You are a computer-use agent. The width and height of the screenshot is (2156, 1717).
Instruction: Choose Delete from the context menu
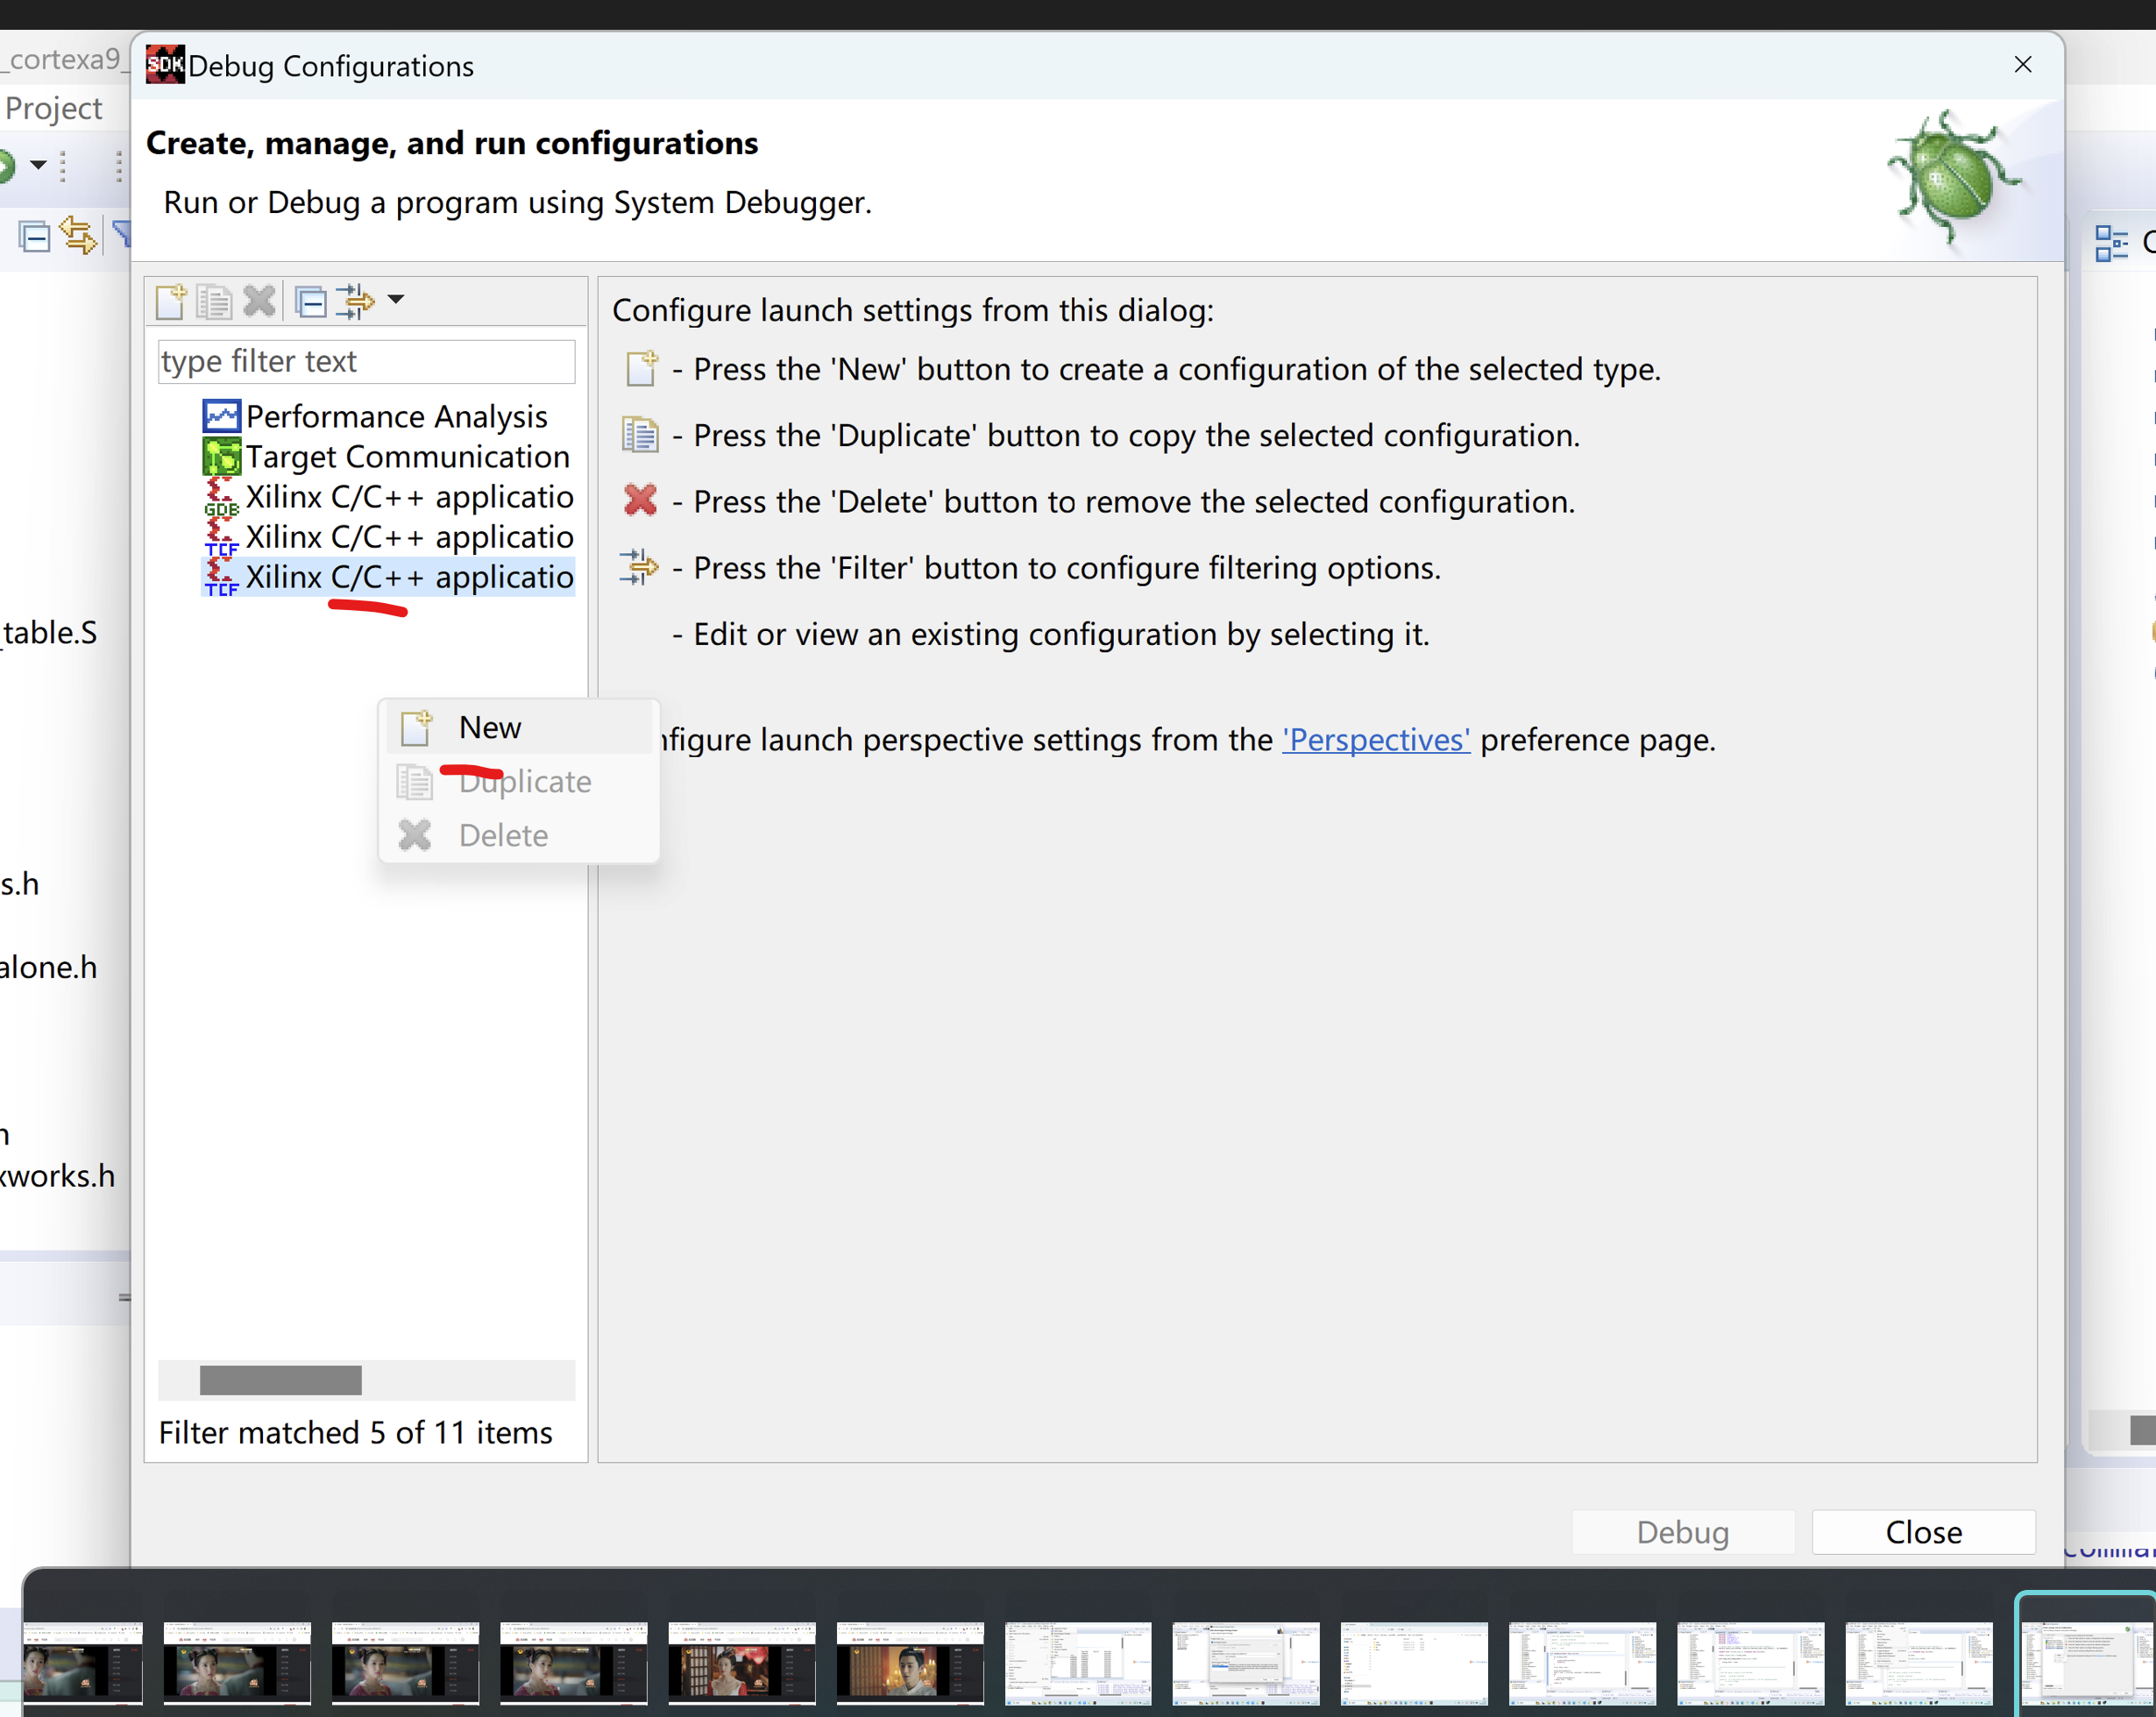[x=519, y=835]
